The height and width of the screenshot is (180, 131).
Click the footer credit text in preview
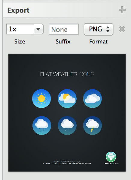pyautogui.click(x=67, y=163)
